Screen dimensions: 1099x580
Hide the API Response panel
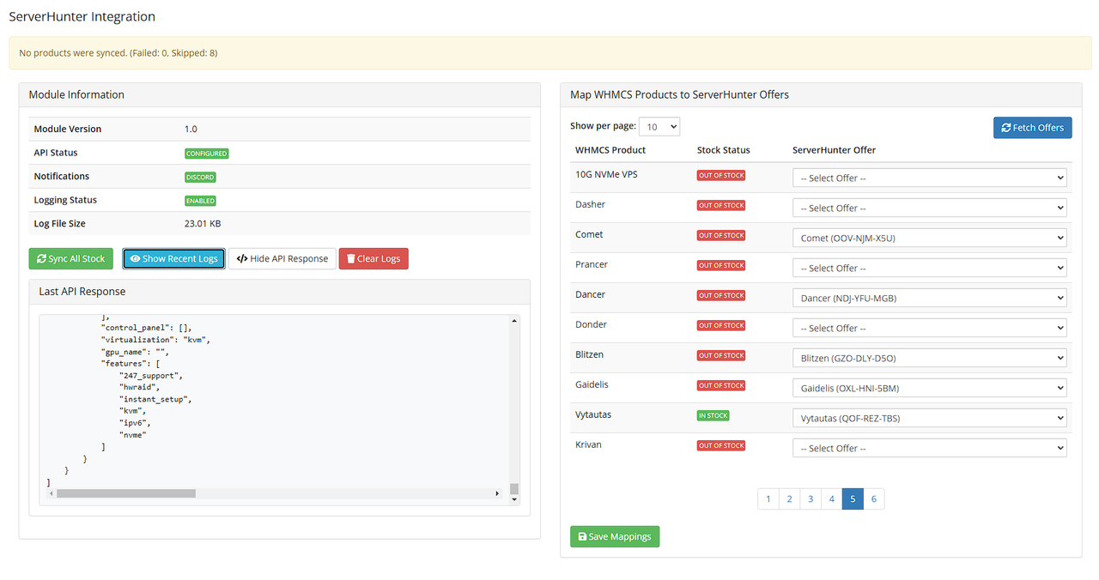click(x=282, y=258)
